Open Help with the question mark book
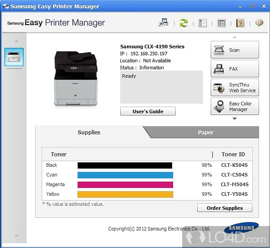Screen dimensions: 270x248 coord(240,23)
